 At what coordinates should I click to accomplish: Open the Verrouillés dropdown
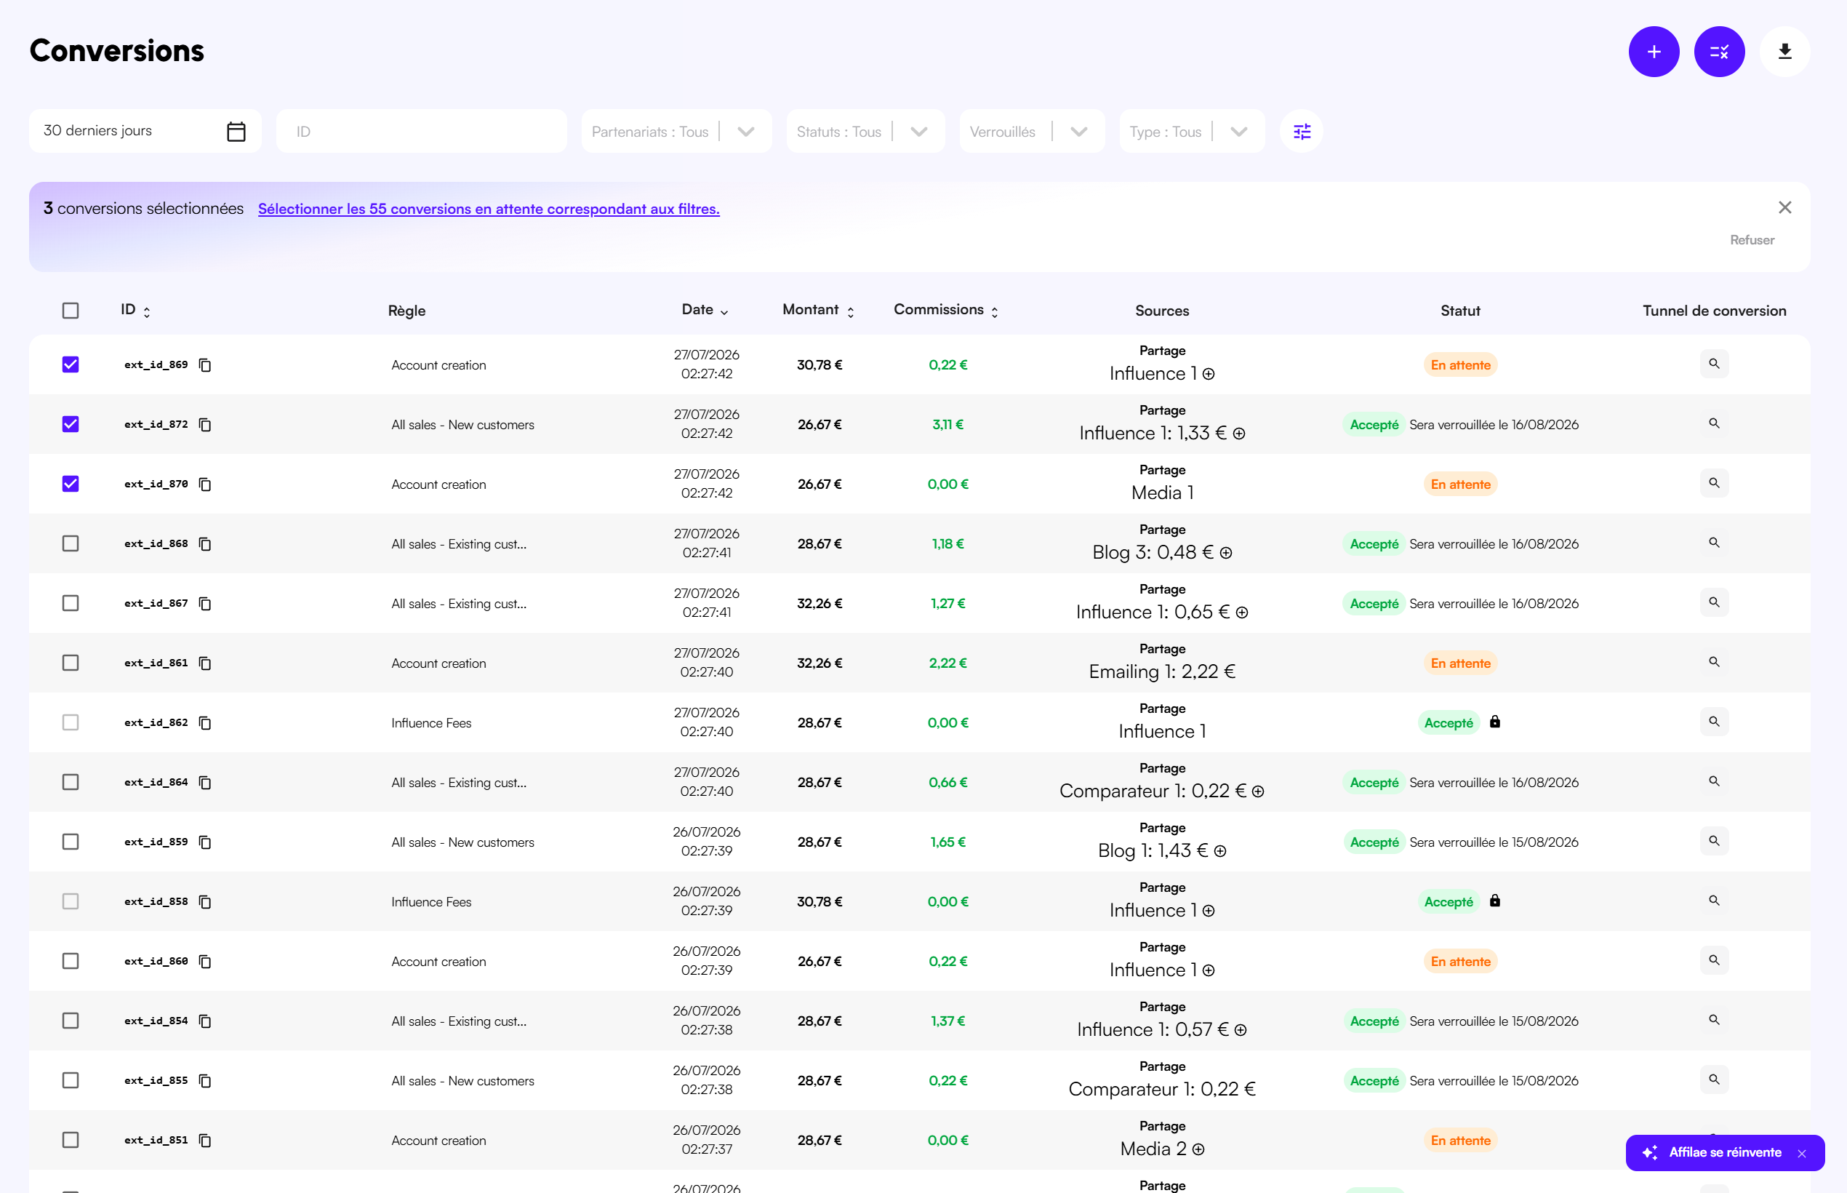tap(1032, 131)
